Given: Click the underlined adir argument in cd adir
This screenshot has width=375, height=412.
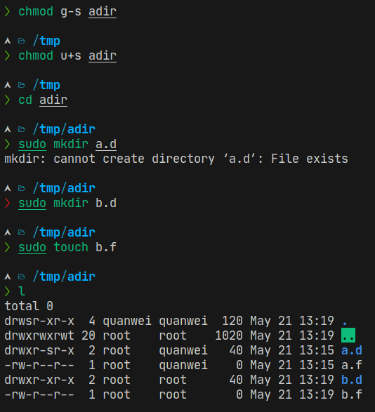Looking at the screenshot, I should [x=53, y=100].
